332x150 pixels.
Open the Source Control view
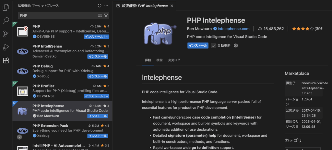pyautogui.click(x=6, y=34)
